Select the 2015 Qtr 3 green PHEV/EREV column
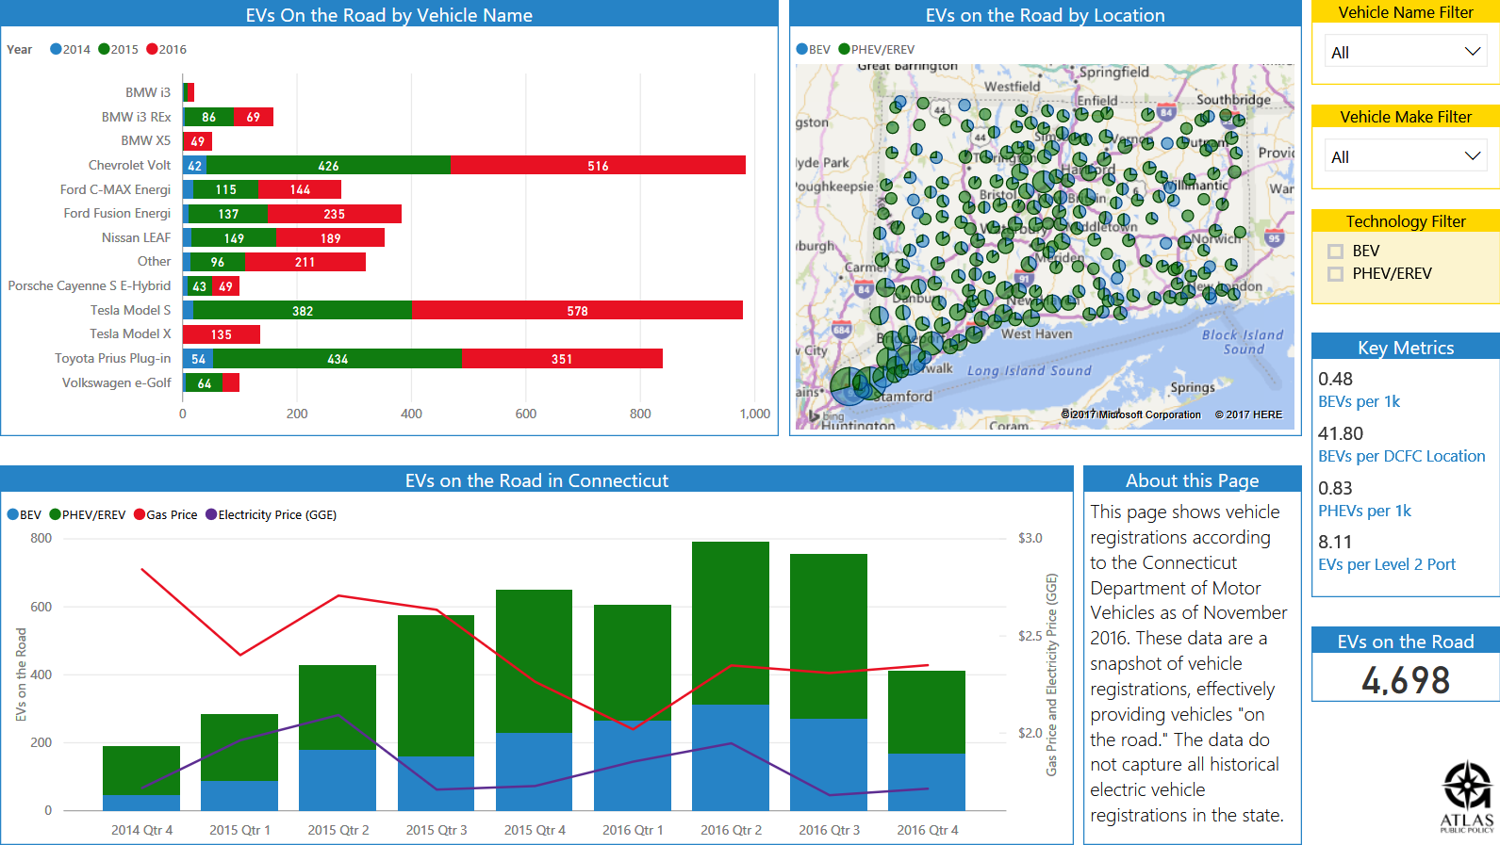The height and width of the screenshot is (845, 1500). (x=436, y=686)
